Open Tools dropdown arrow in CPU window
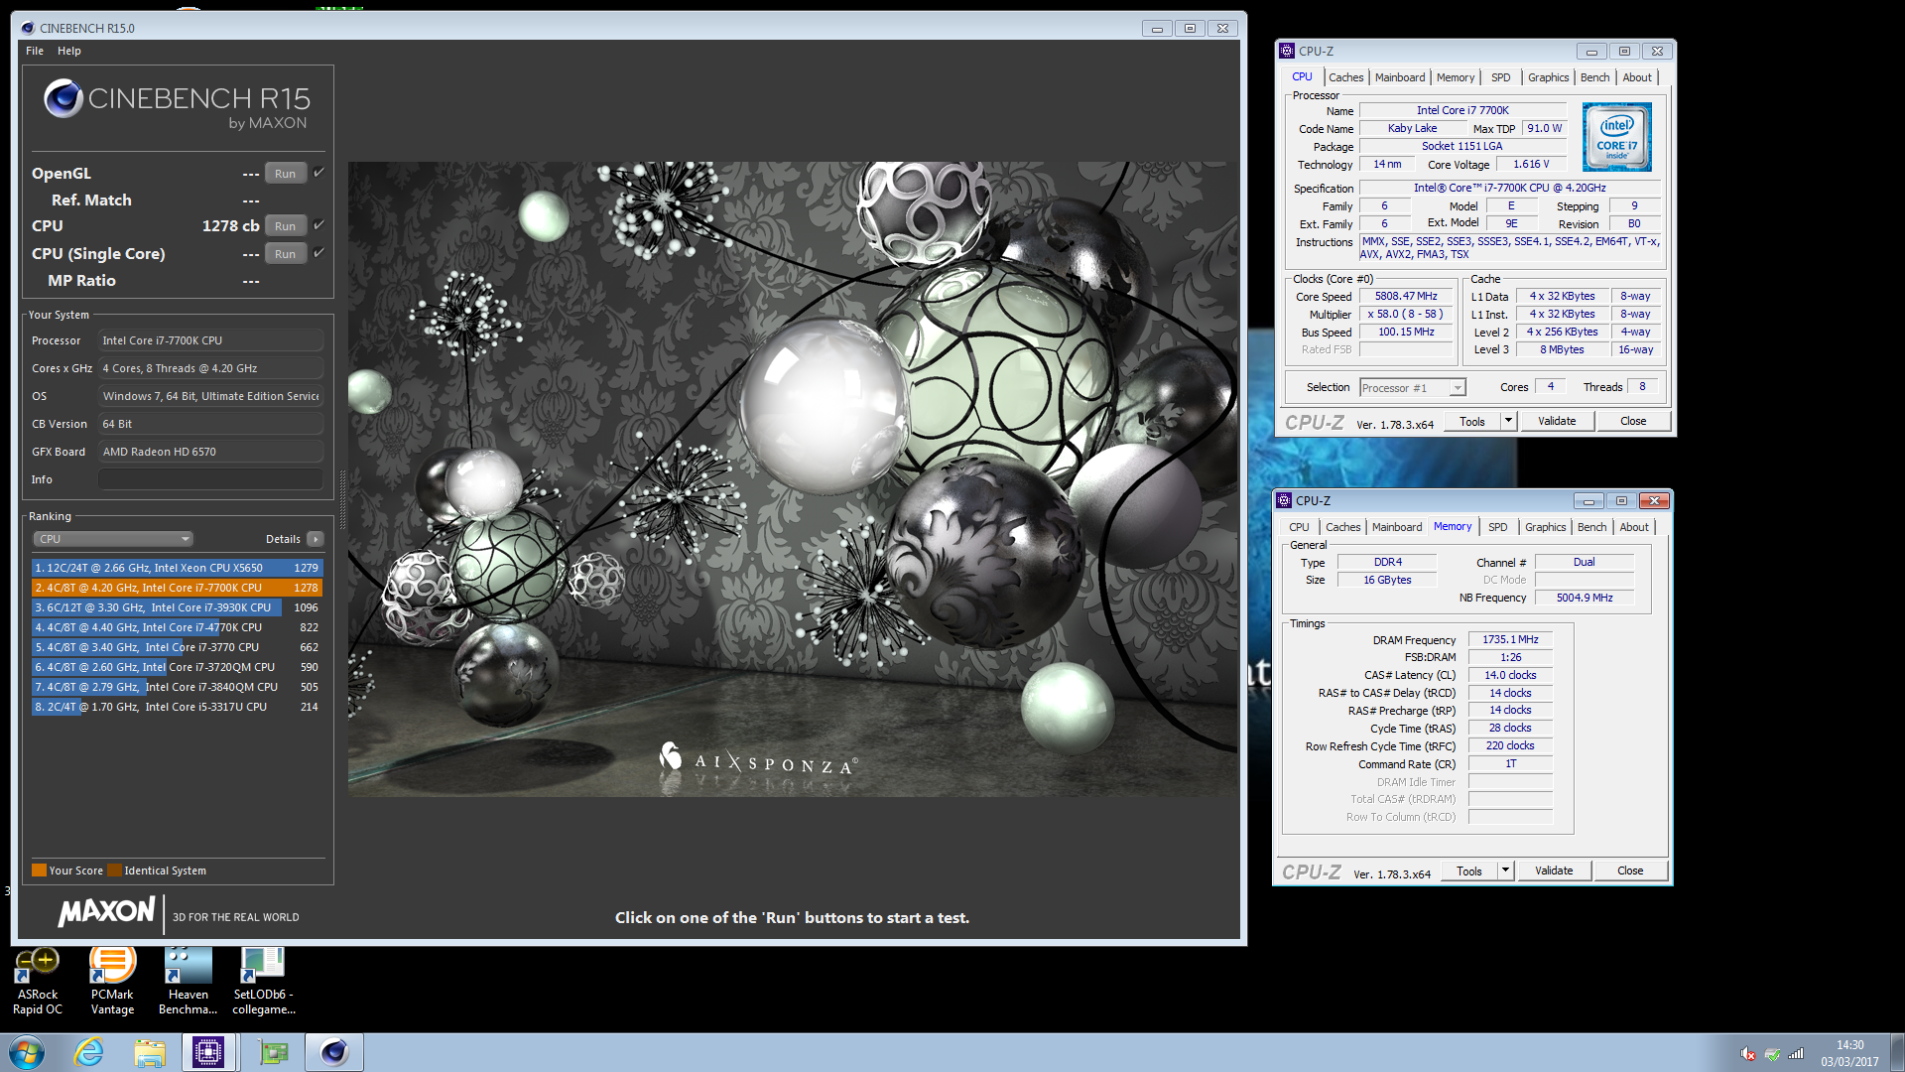This screenshot has width=1905, height=1072. pos(1508,421)
